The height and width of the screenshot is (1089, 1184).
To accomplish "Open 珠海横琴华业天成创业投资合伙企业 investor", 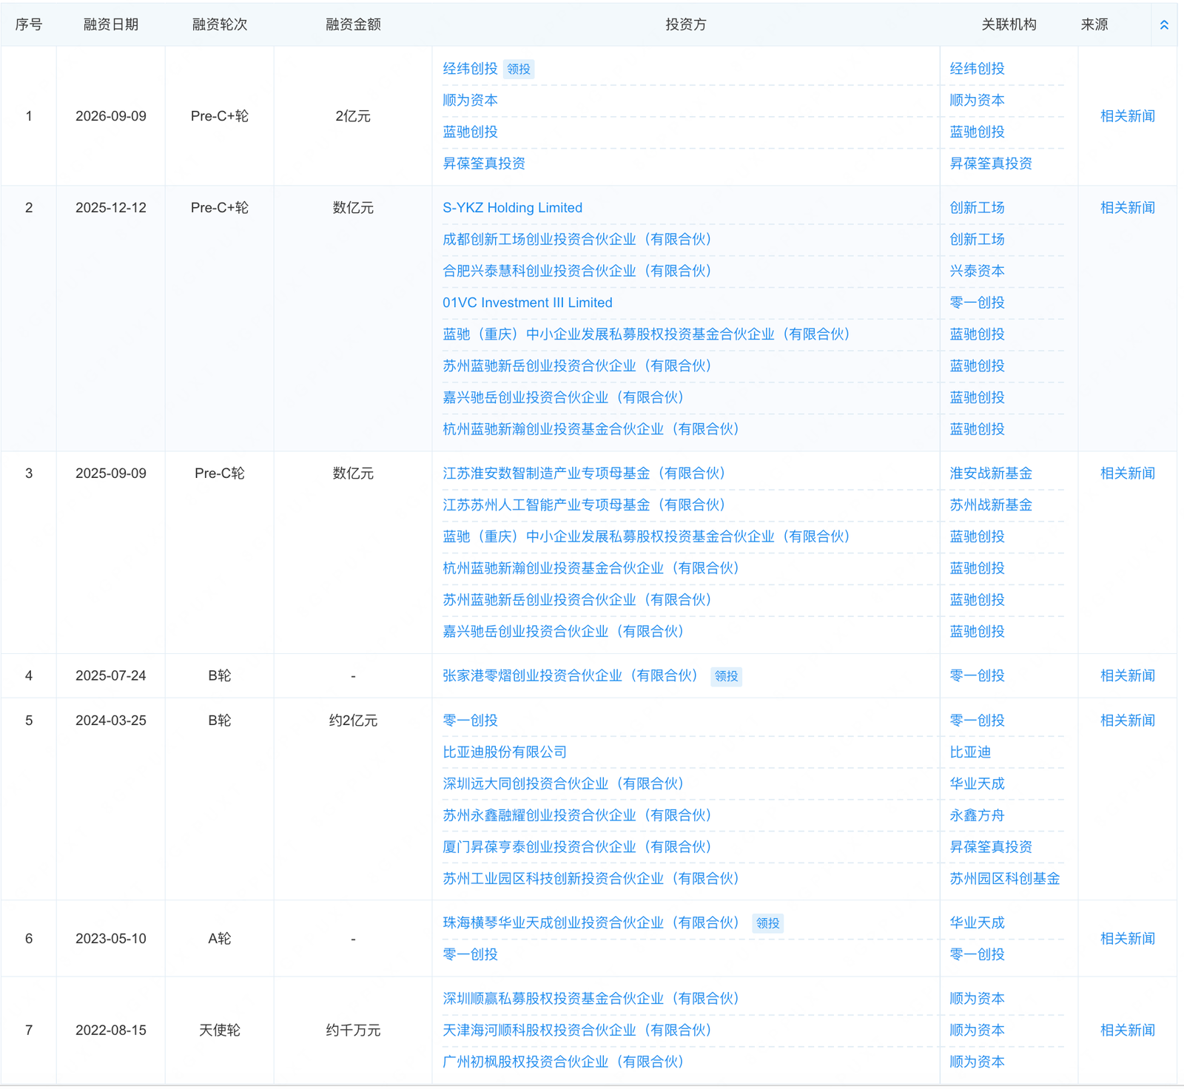I will point(591,923).
